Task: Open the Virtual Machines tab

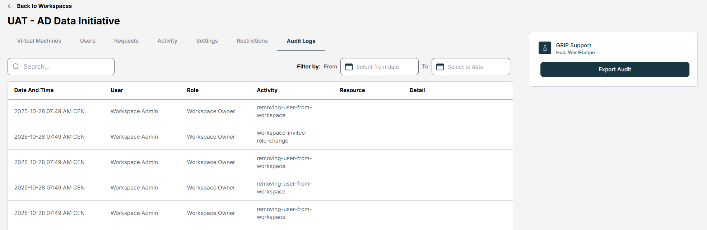Action: 39,41
